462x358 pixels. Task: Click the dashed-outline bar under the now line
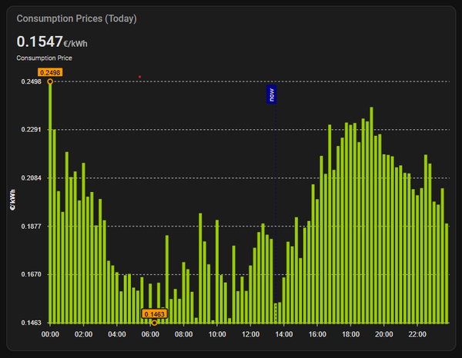(x=275, y=313)
